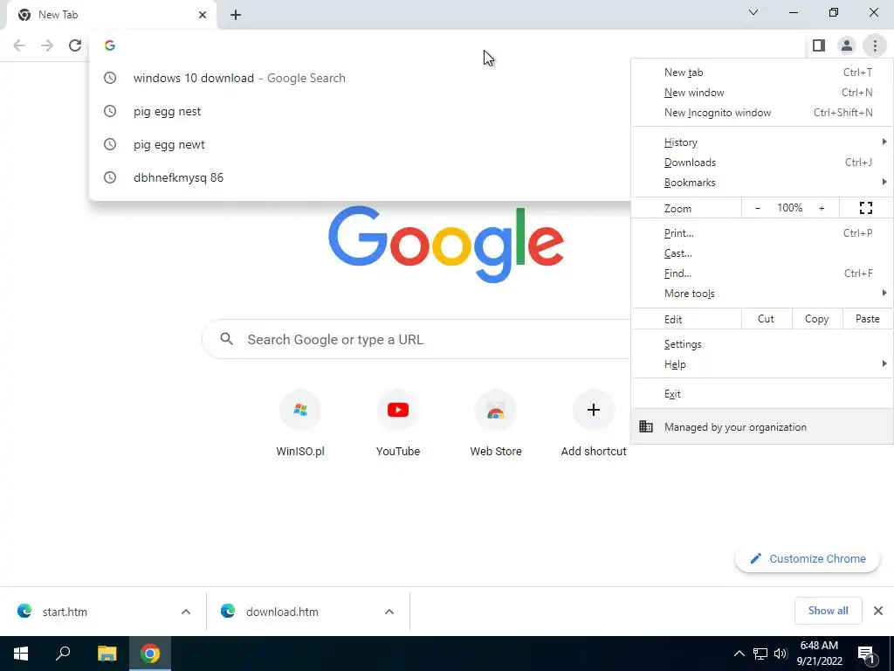
Task: Select 'dbhnefkmysq 86' suggestion
Action: pyautogui.click(x=361, y=177)
